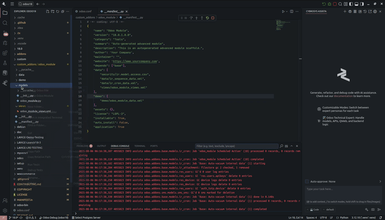Image resolution: width=385 pixels, height=220 pixels.
Task: Refresh the Explorer tree
Action: pyautogui.click(x=58, y=11)
